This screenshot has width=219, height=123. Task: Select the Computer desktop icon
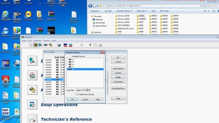pos(28,2)
